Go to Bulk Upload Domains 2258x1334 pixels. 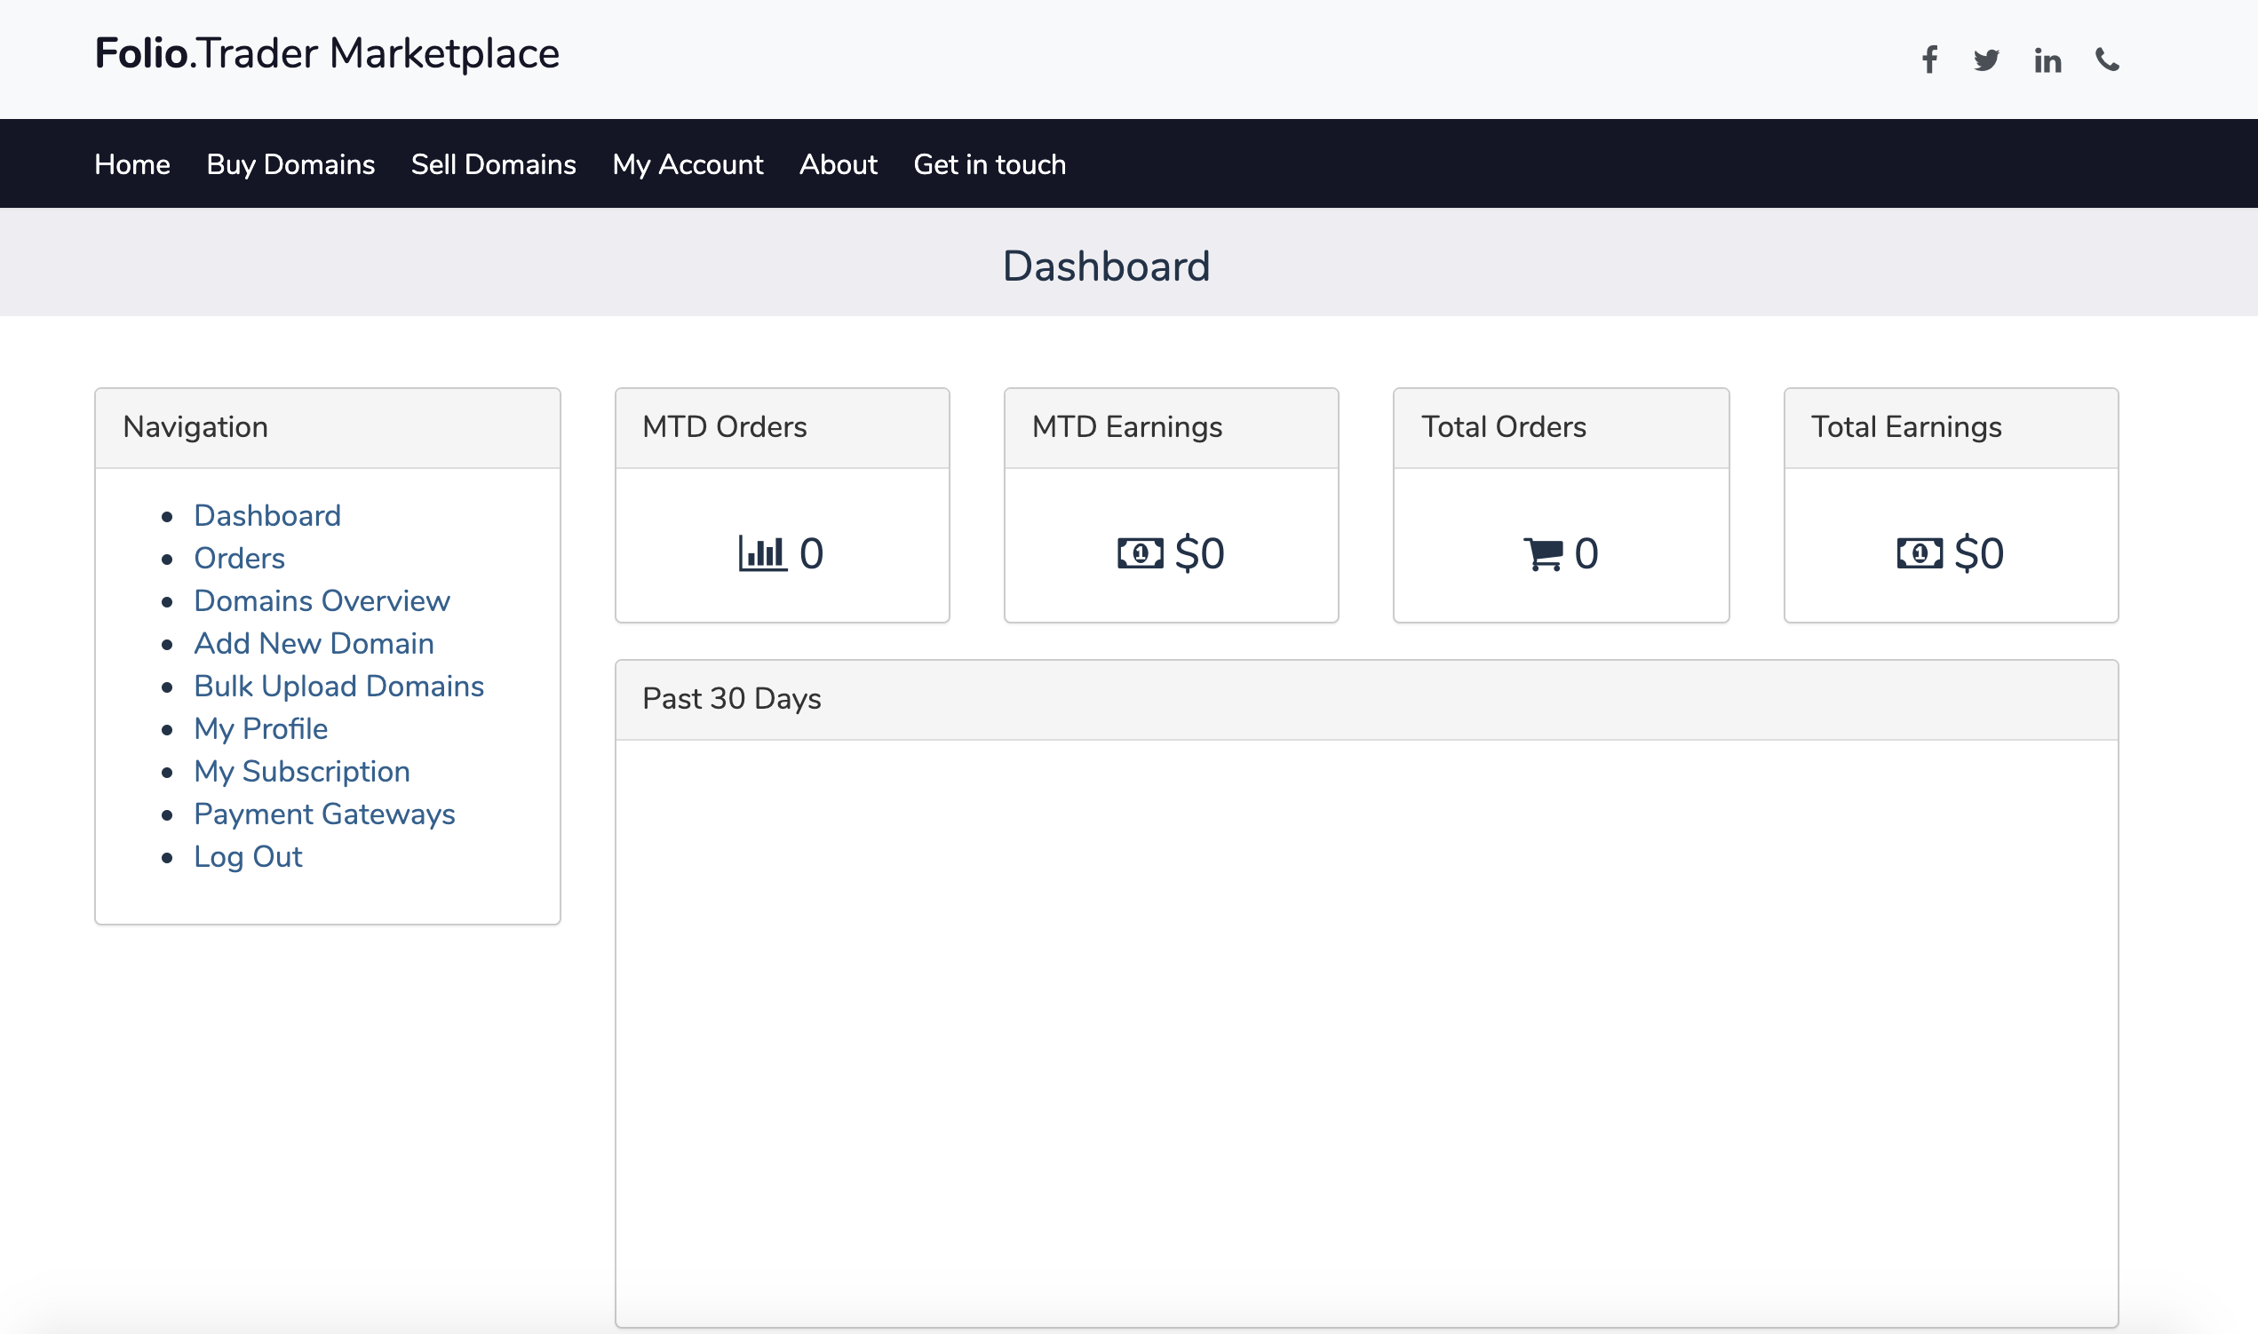(339, 685)
